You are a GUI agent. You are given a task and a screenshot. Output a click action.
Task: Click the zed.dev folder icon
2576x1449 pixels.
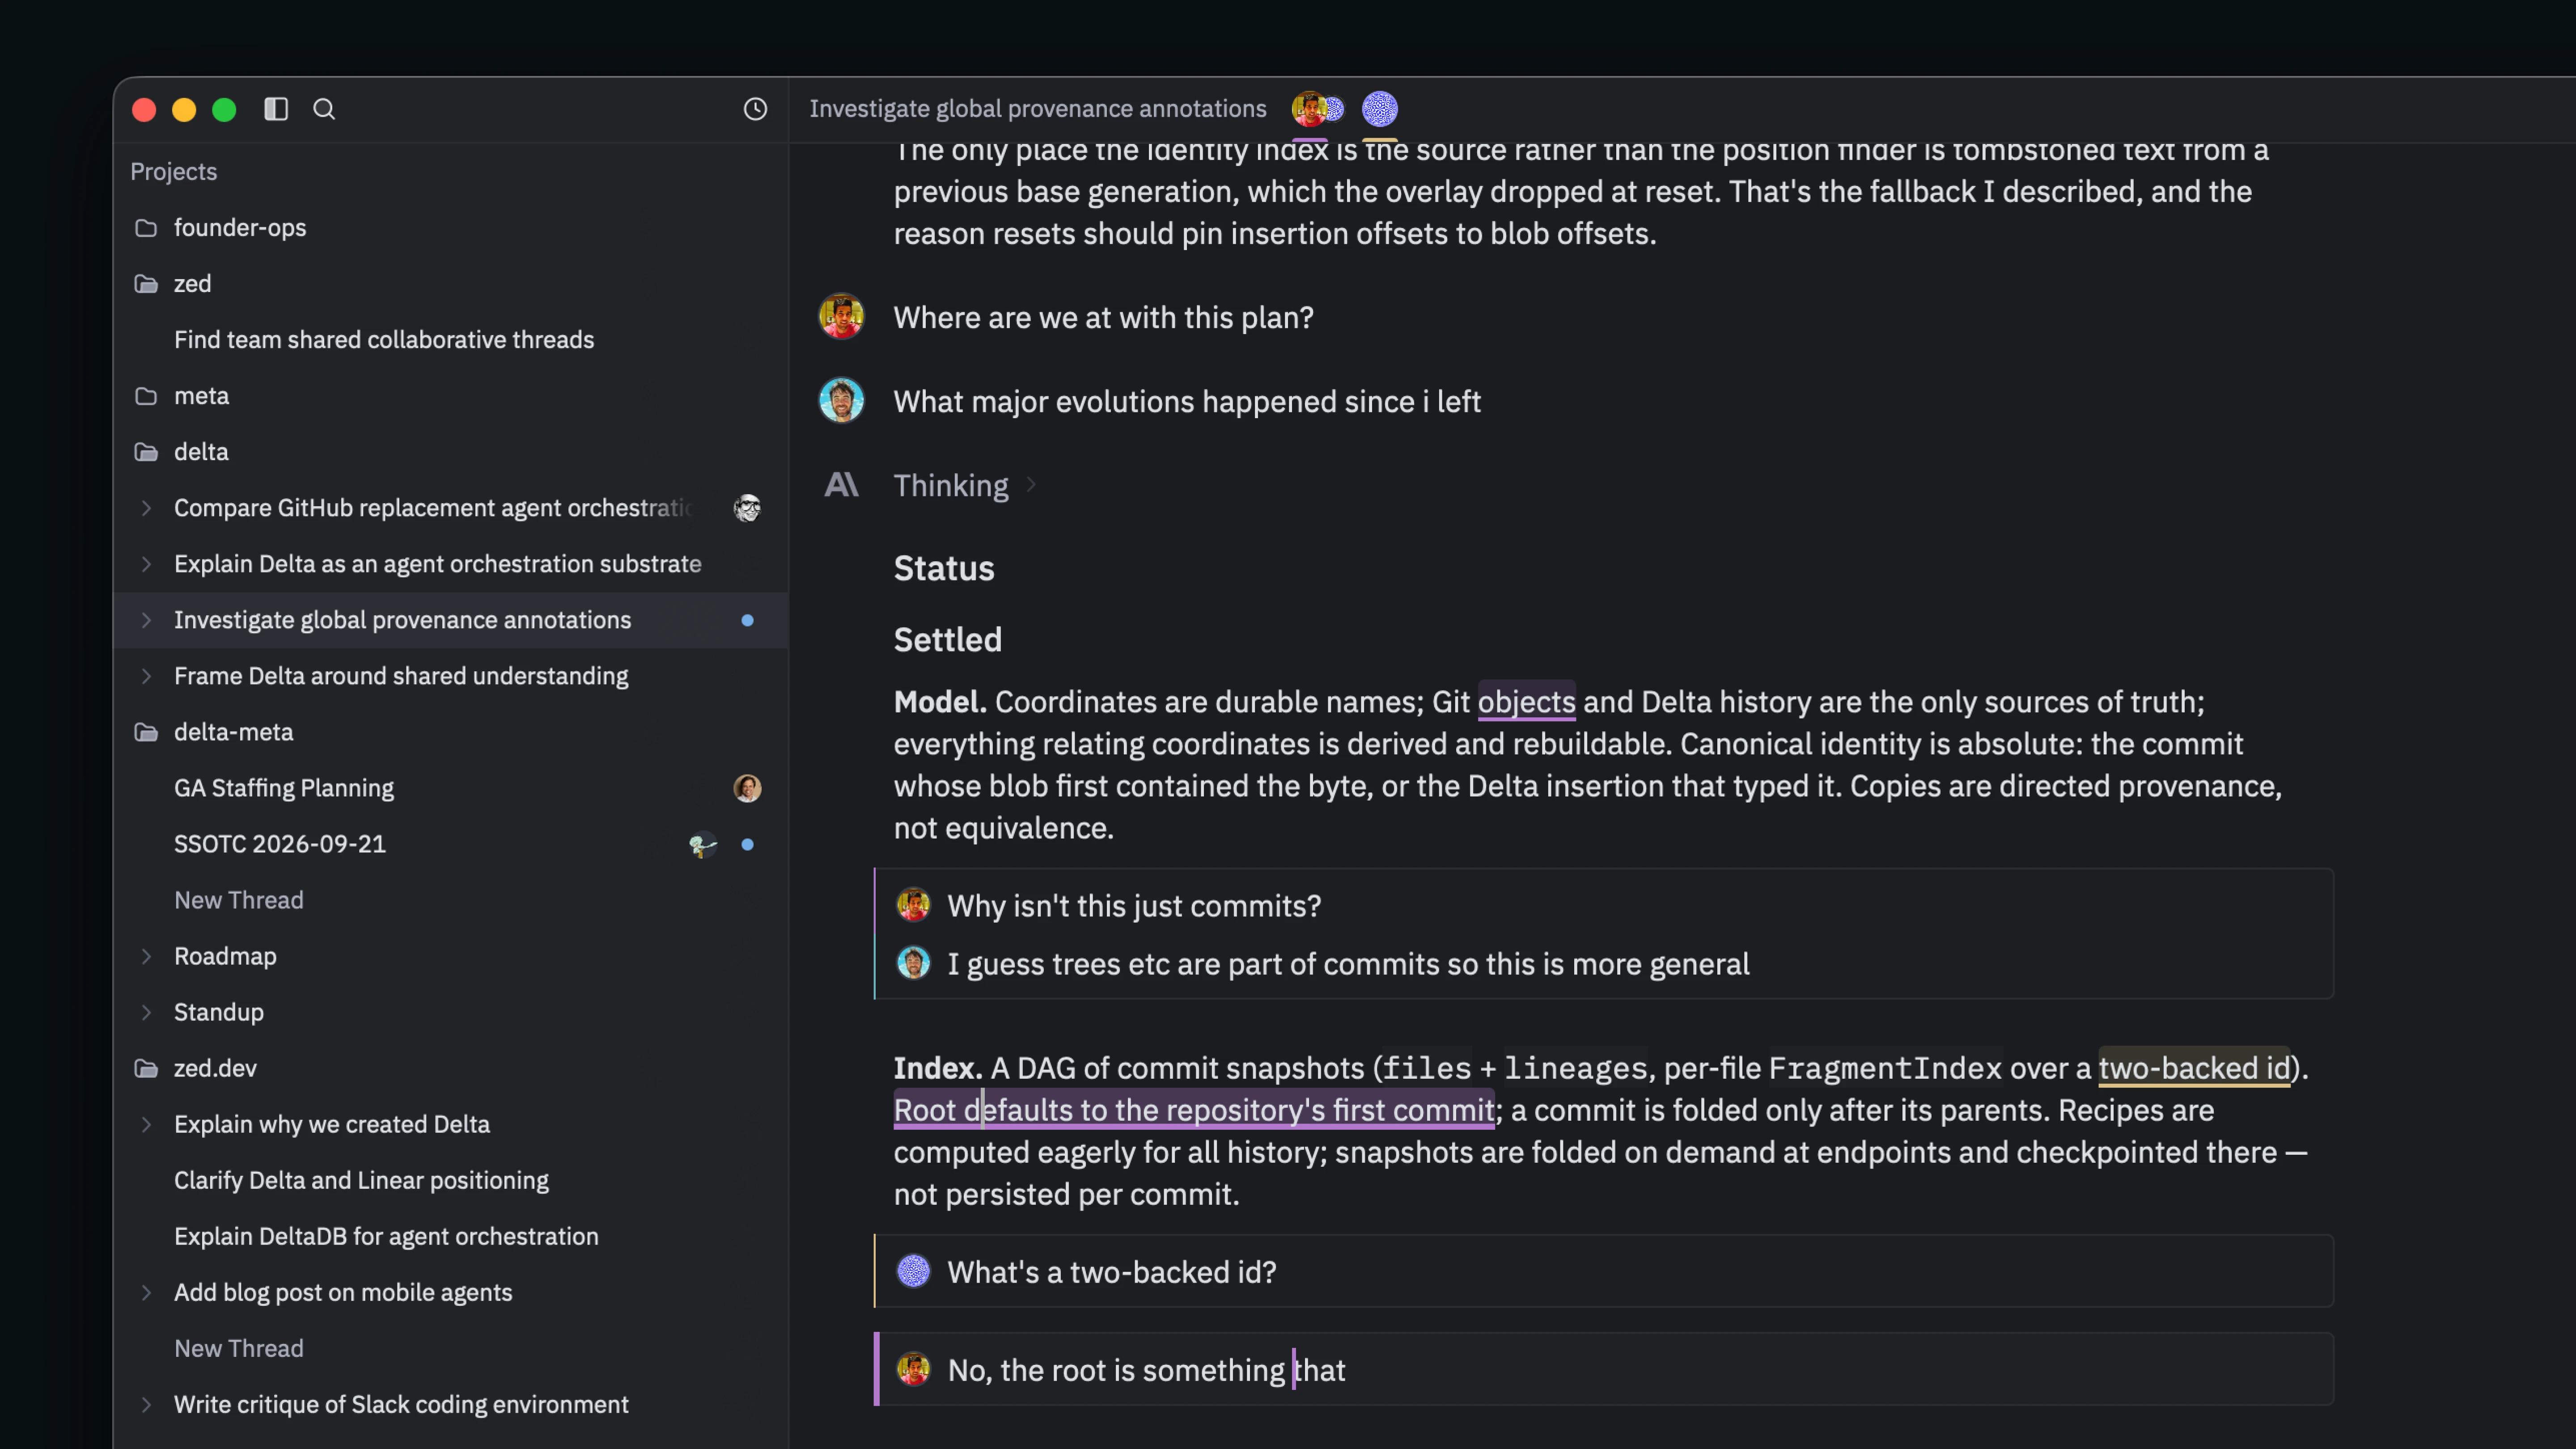146,1068
